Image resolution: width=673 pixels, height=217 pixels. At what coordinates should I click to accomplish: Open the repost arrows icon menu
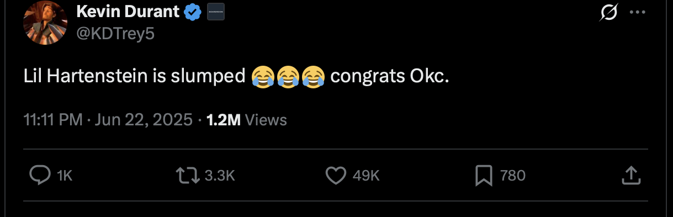(x=187, y=176)
